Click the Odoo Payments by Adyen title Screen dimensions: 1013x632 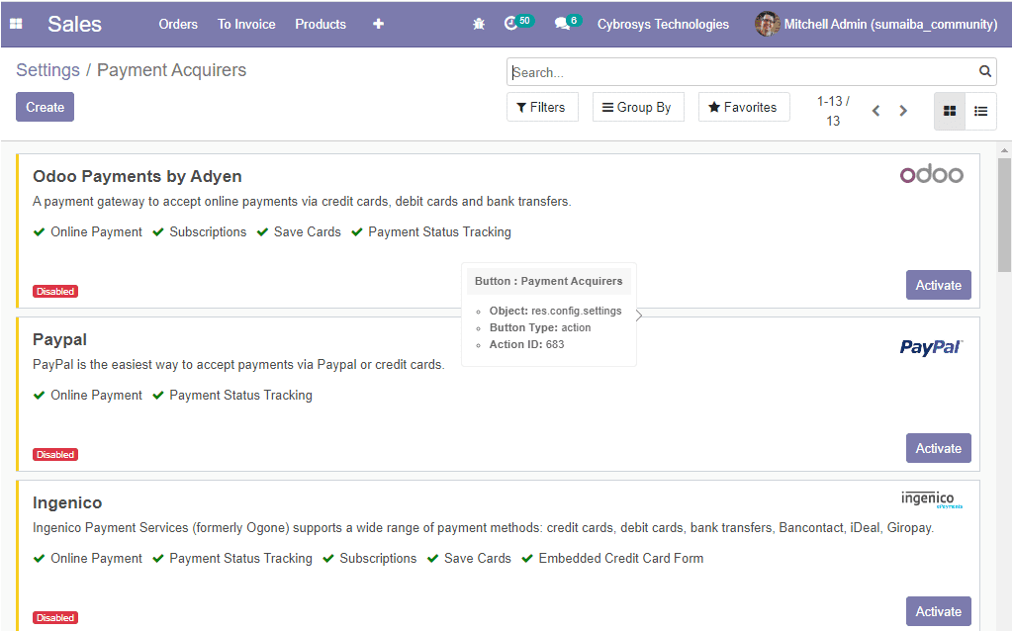[x=137, y=176]
